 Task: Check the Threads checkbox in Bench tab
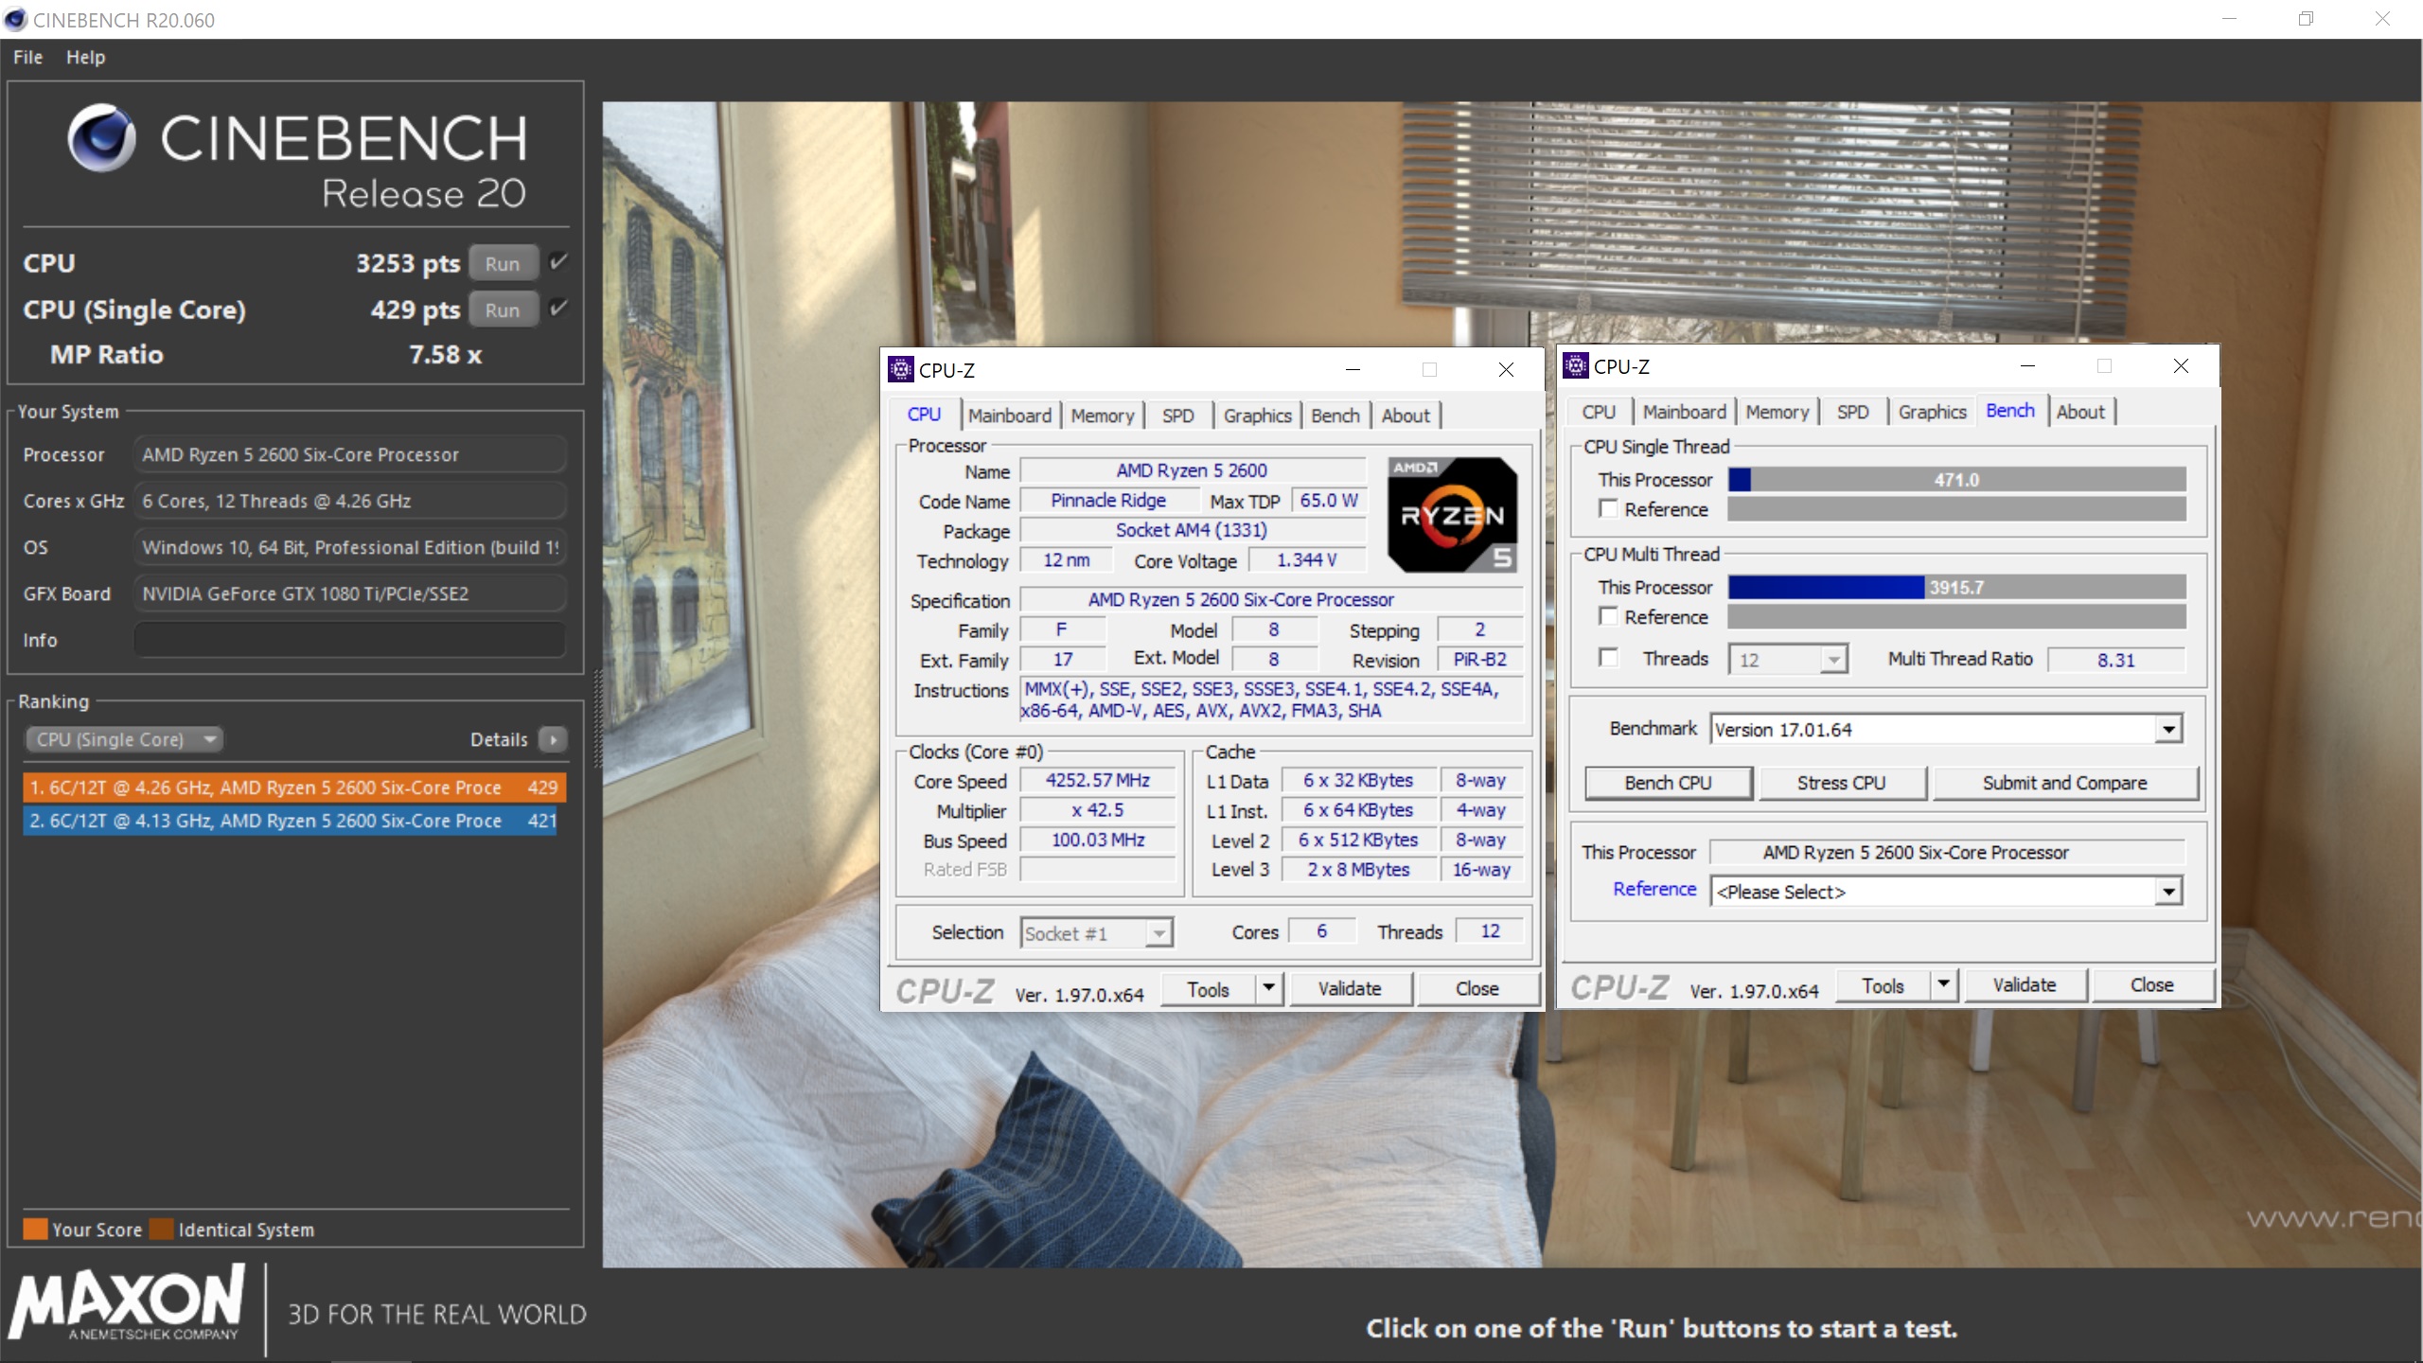(1607, 658)
